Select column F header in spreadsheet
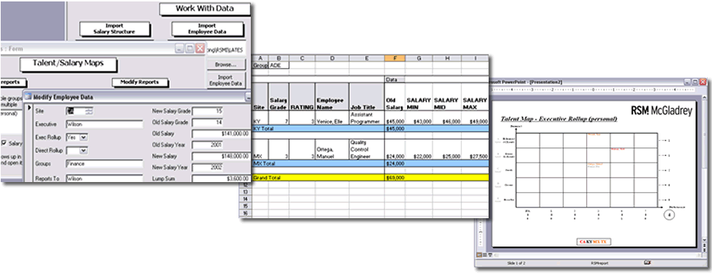This screenshot has height=276, width=712. [x=395, y=58]
